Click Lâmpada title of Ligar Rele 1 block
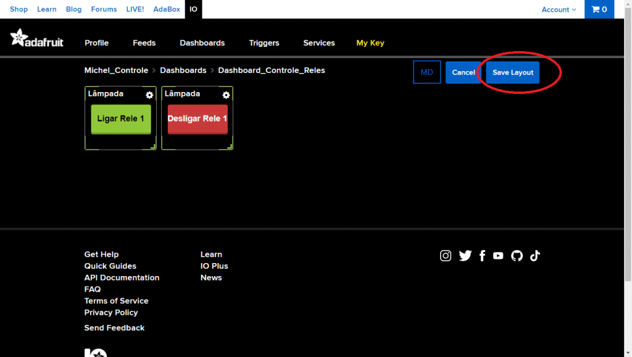 [106, 94]
